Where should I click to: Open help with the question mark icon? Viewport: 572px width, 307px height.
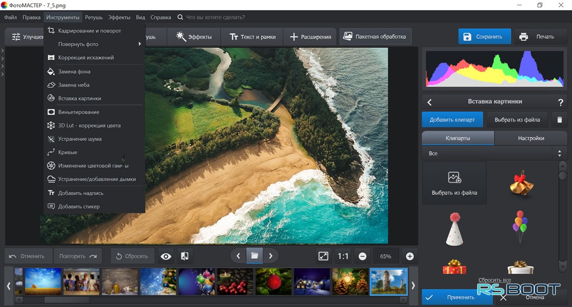pos(561,102)
